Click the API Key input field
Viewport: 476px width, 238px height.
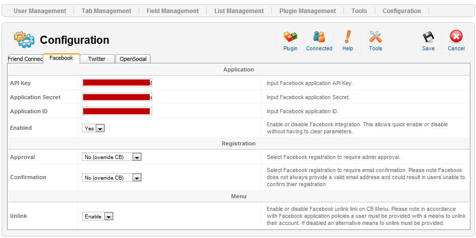(117, 83)
